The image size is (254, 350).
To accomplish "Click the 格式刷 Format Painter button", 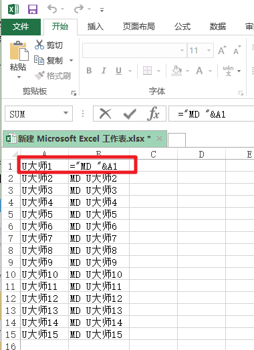I will pos(53,75).
